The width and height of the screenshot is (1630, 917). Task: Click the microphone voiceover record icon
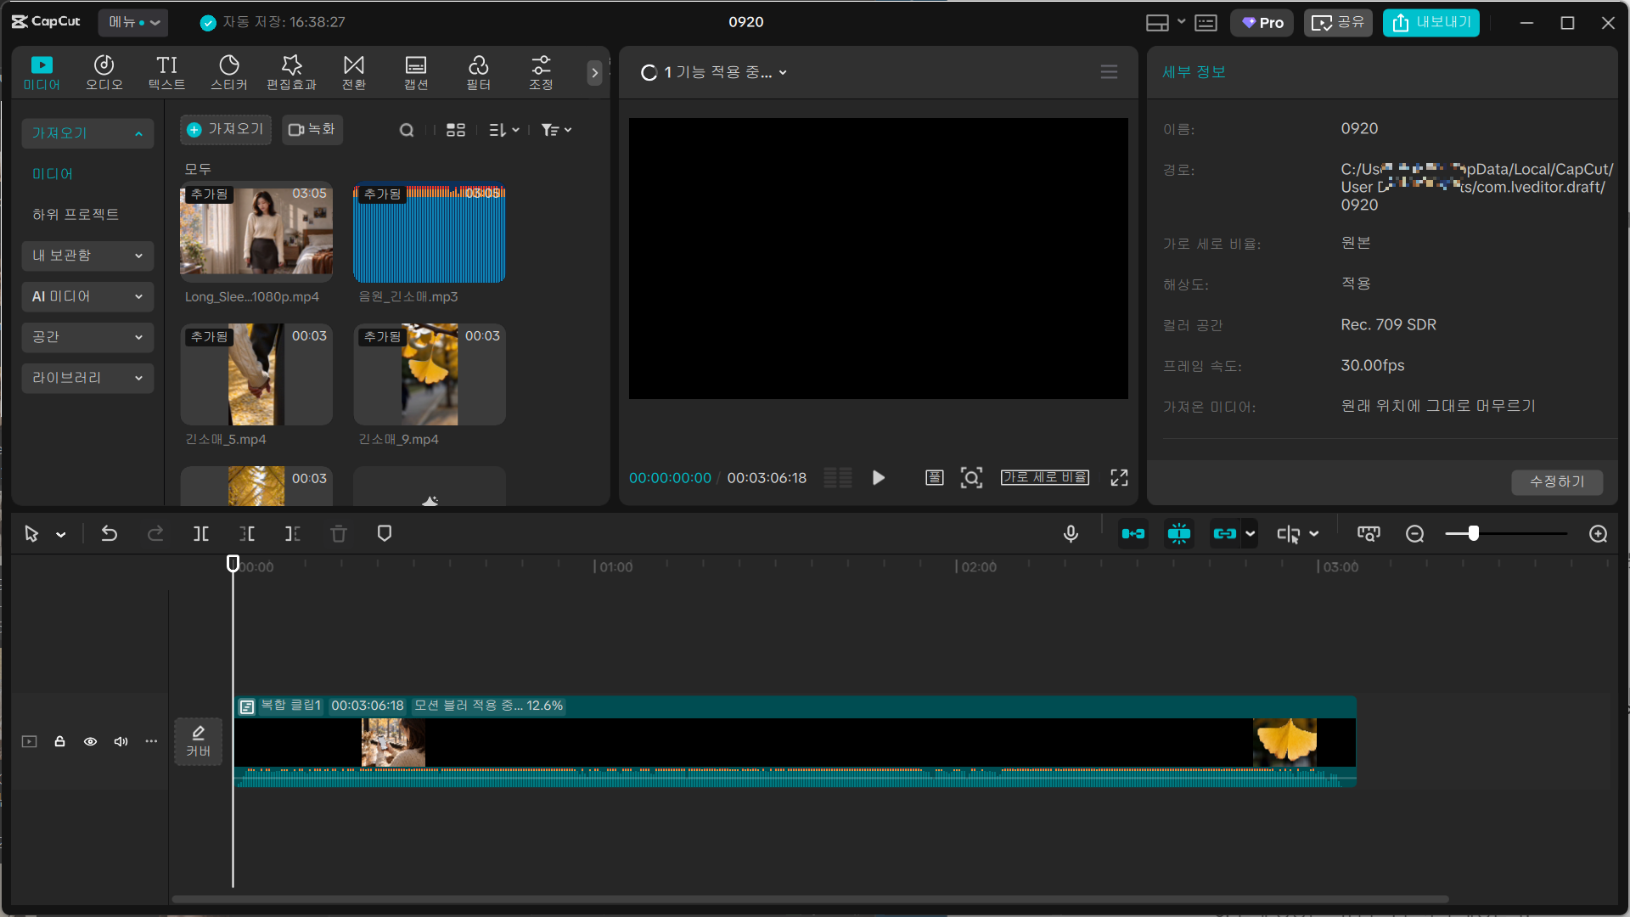click(x=1071, y=534)
